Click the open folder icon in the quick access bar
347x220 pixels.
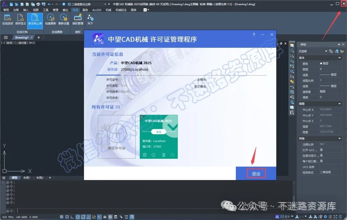[x=16, y=4]
